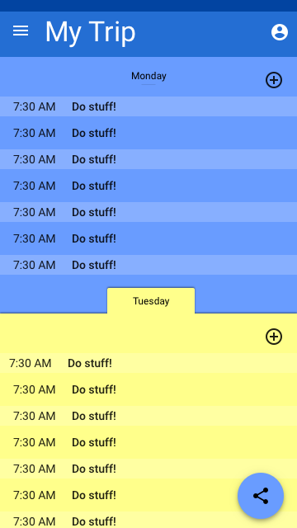This screenshot has height=528, width=297.
Task: Select second Tuesday 7:30 AM item
Action: click(x=148, y=389)
